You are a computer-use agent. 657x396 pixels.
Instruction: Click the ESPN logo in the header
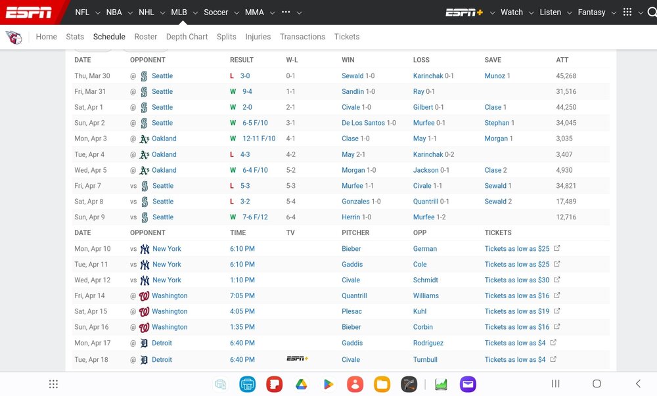(28, 12)
